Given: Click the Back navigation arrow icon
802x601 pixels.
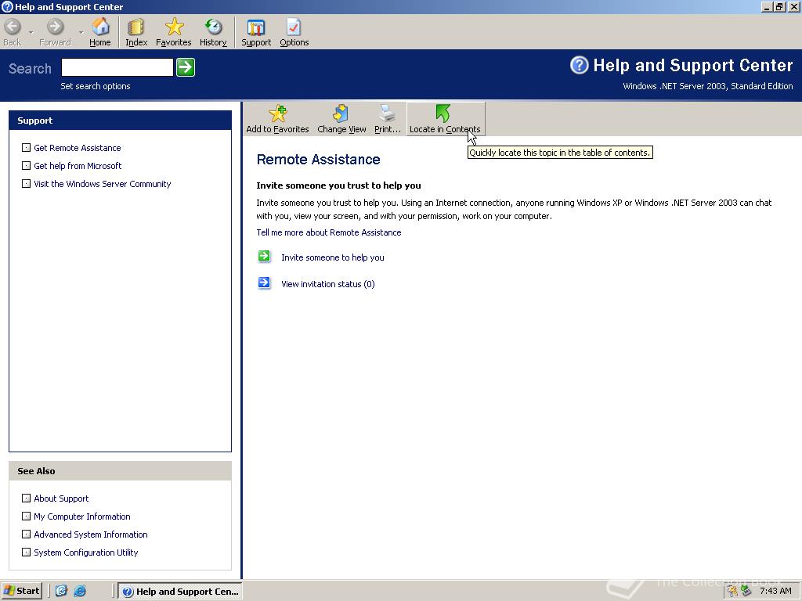Looking at the screenshot, I should [x=13, y=27].
